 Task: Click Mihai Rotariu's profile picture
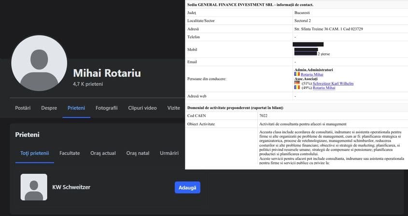[39, 63]
